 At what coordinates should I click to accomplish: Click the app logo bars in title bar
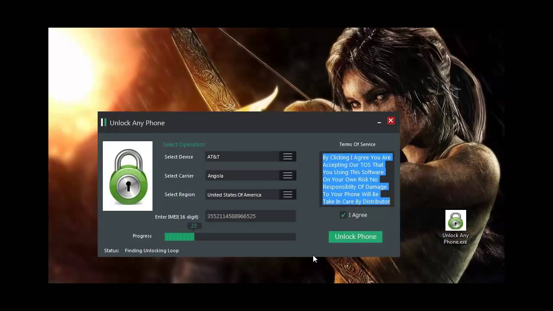pyautogui.click(x=104, y=122)
